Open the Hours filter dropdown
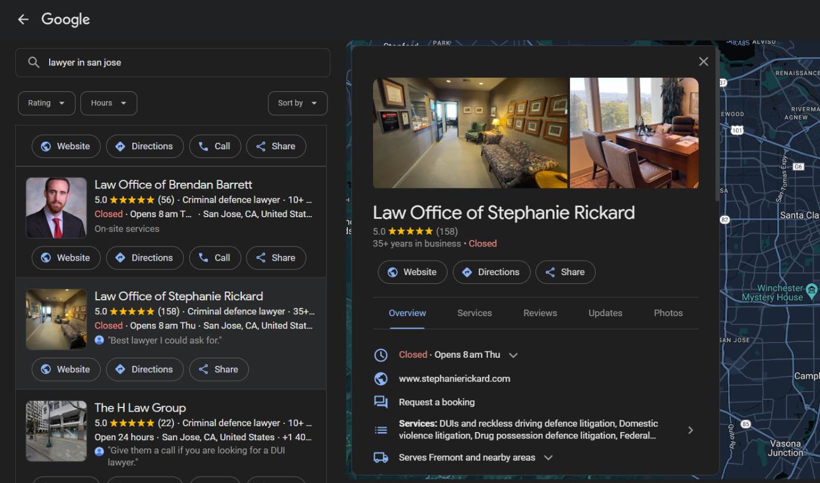 coord(108,103)
